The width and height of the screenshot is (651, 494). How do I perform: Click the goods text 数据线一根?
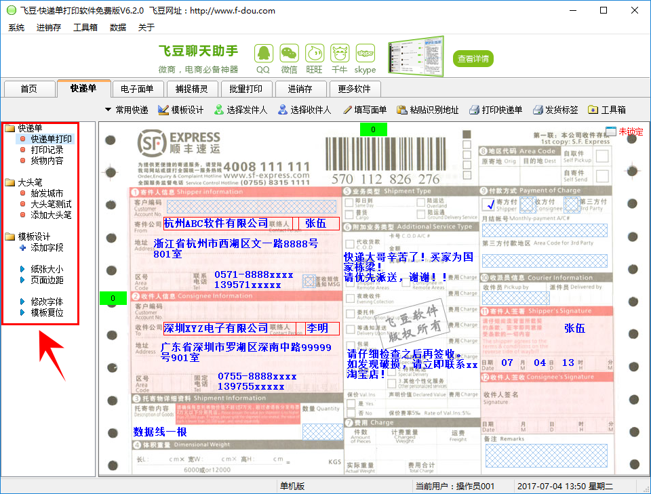[x=160, y=432]
